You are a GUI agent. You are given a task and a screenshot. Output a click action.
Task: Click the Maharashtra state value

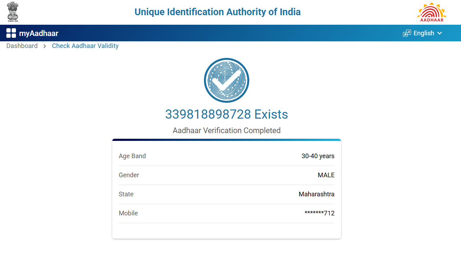coord(317,194)
